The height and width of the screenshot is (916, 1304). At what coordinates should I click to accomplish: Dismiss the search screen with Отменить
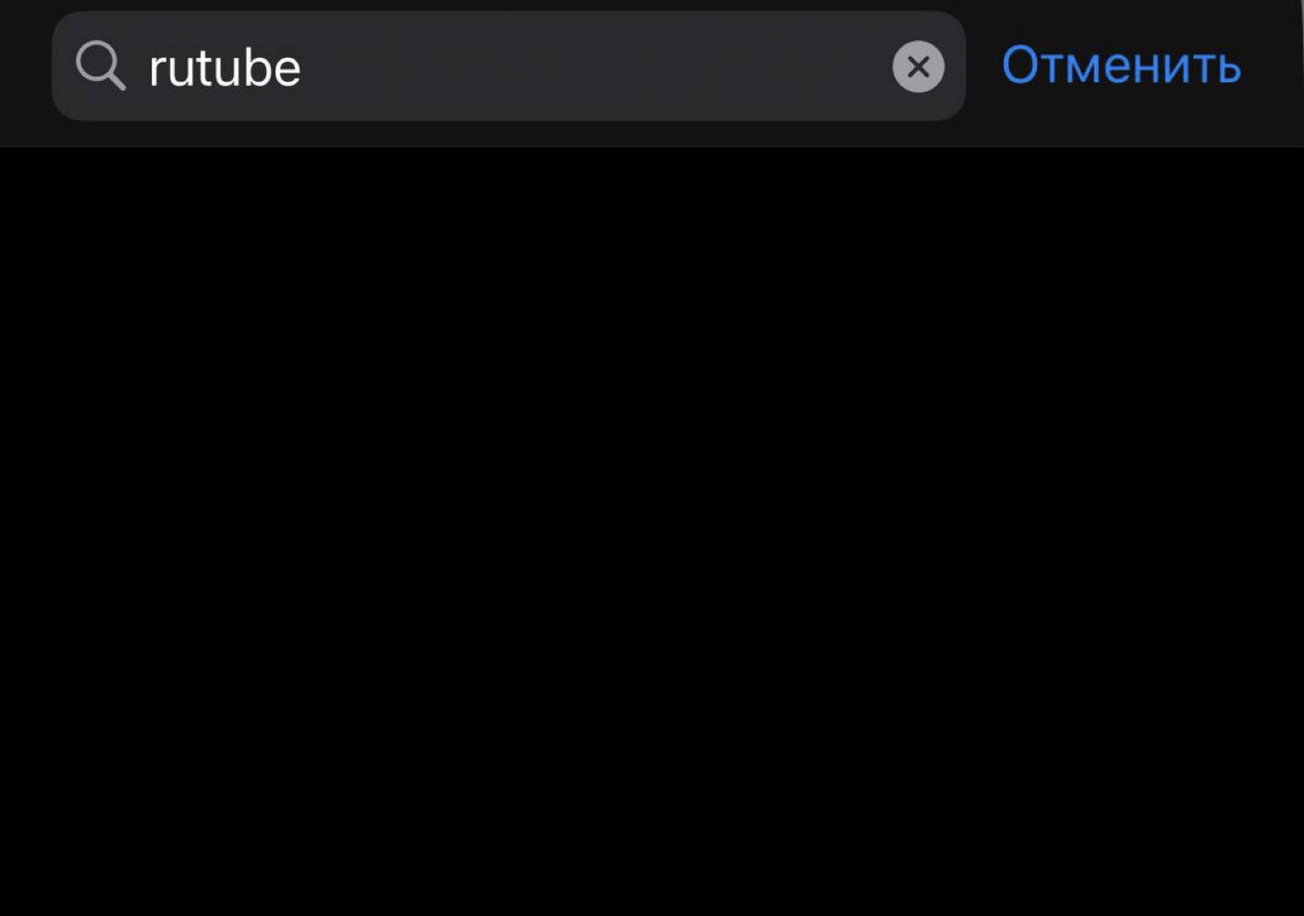pyautogui.click(x=1121, y=66)
